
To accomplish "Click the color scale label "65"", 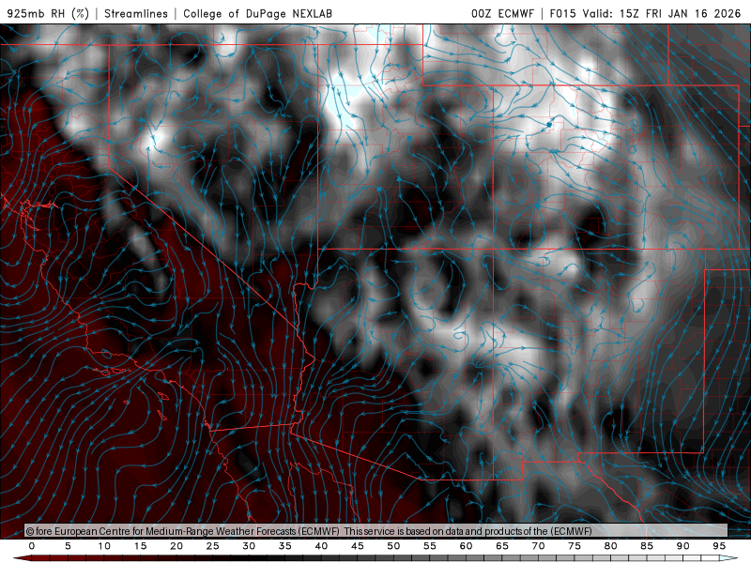I will click(502, 546).
